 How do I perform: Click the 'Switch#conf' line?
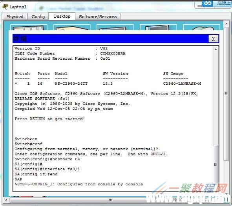click(x=28, y=144)
